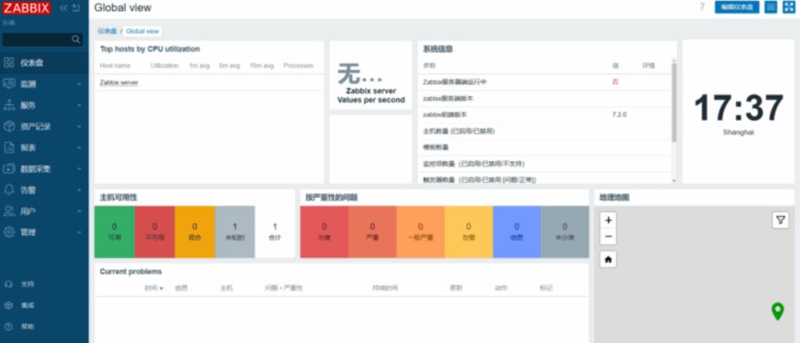
Task: Click the 监测 eye-monitor icon
Action: click(9, 84)
